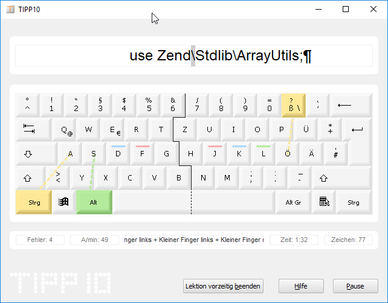Click the Tab key with double arrows
388x303 pixels.
pos(34,130)
